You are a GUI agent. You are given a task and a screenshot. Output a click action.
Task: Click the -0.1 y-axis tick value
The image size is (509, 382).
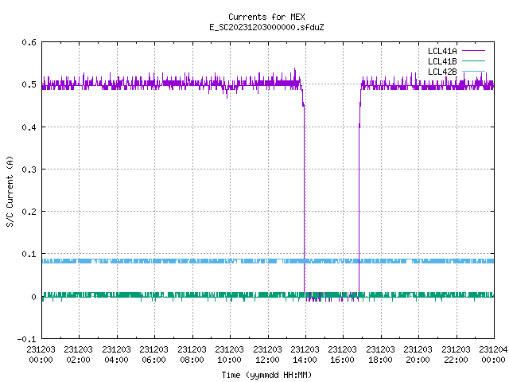26,339
